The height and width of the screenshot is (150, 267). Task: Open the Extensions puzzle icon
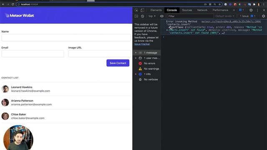click(x=254, y=4)
